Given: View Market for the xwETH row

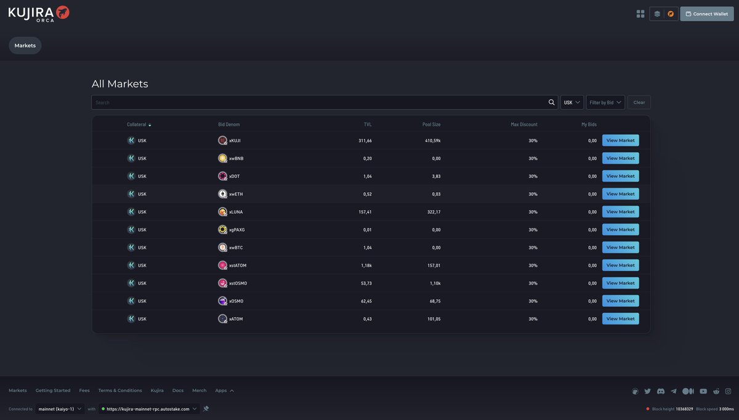Looking at the screenshot, I should 621,194.
